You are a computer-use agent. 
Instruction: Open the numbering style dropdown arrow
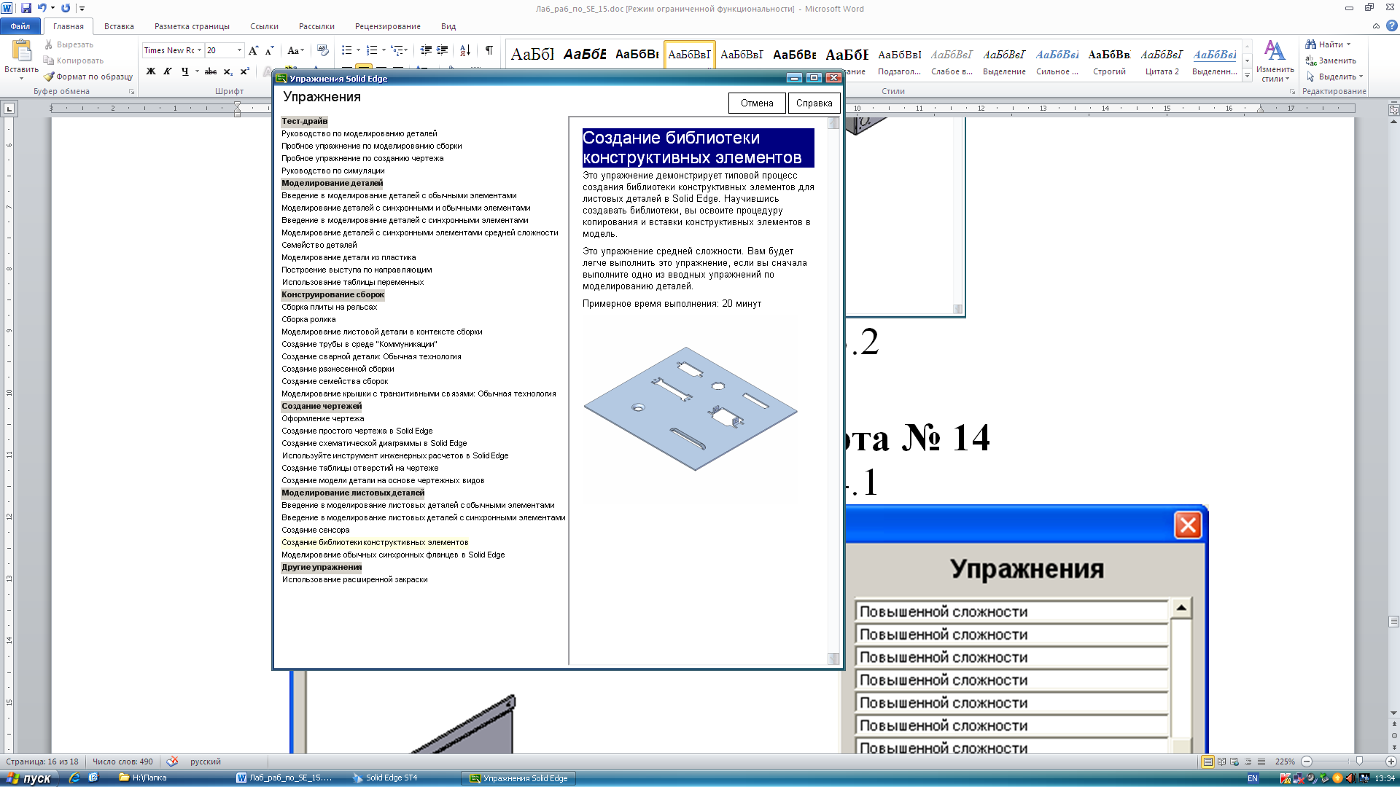point(384,50)
